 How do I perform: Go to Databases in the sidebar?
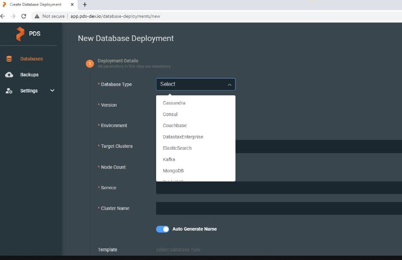31,59
